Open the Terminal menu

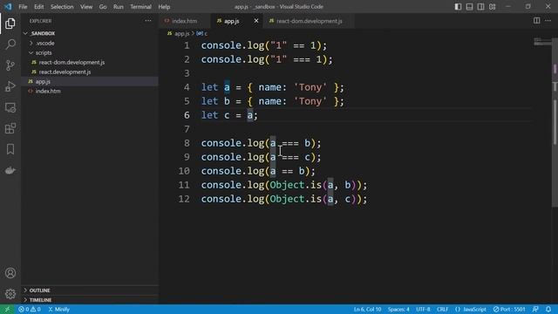point(140,7)
